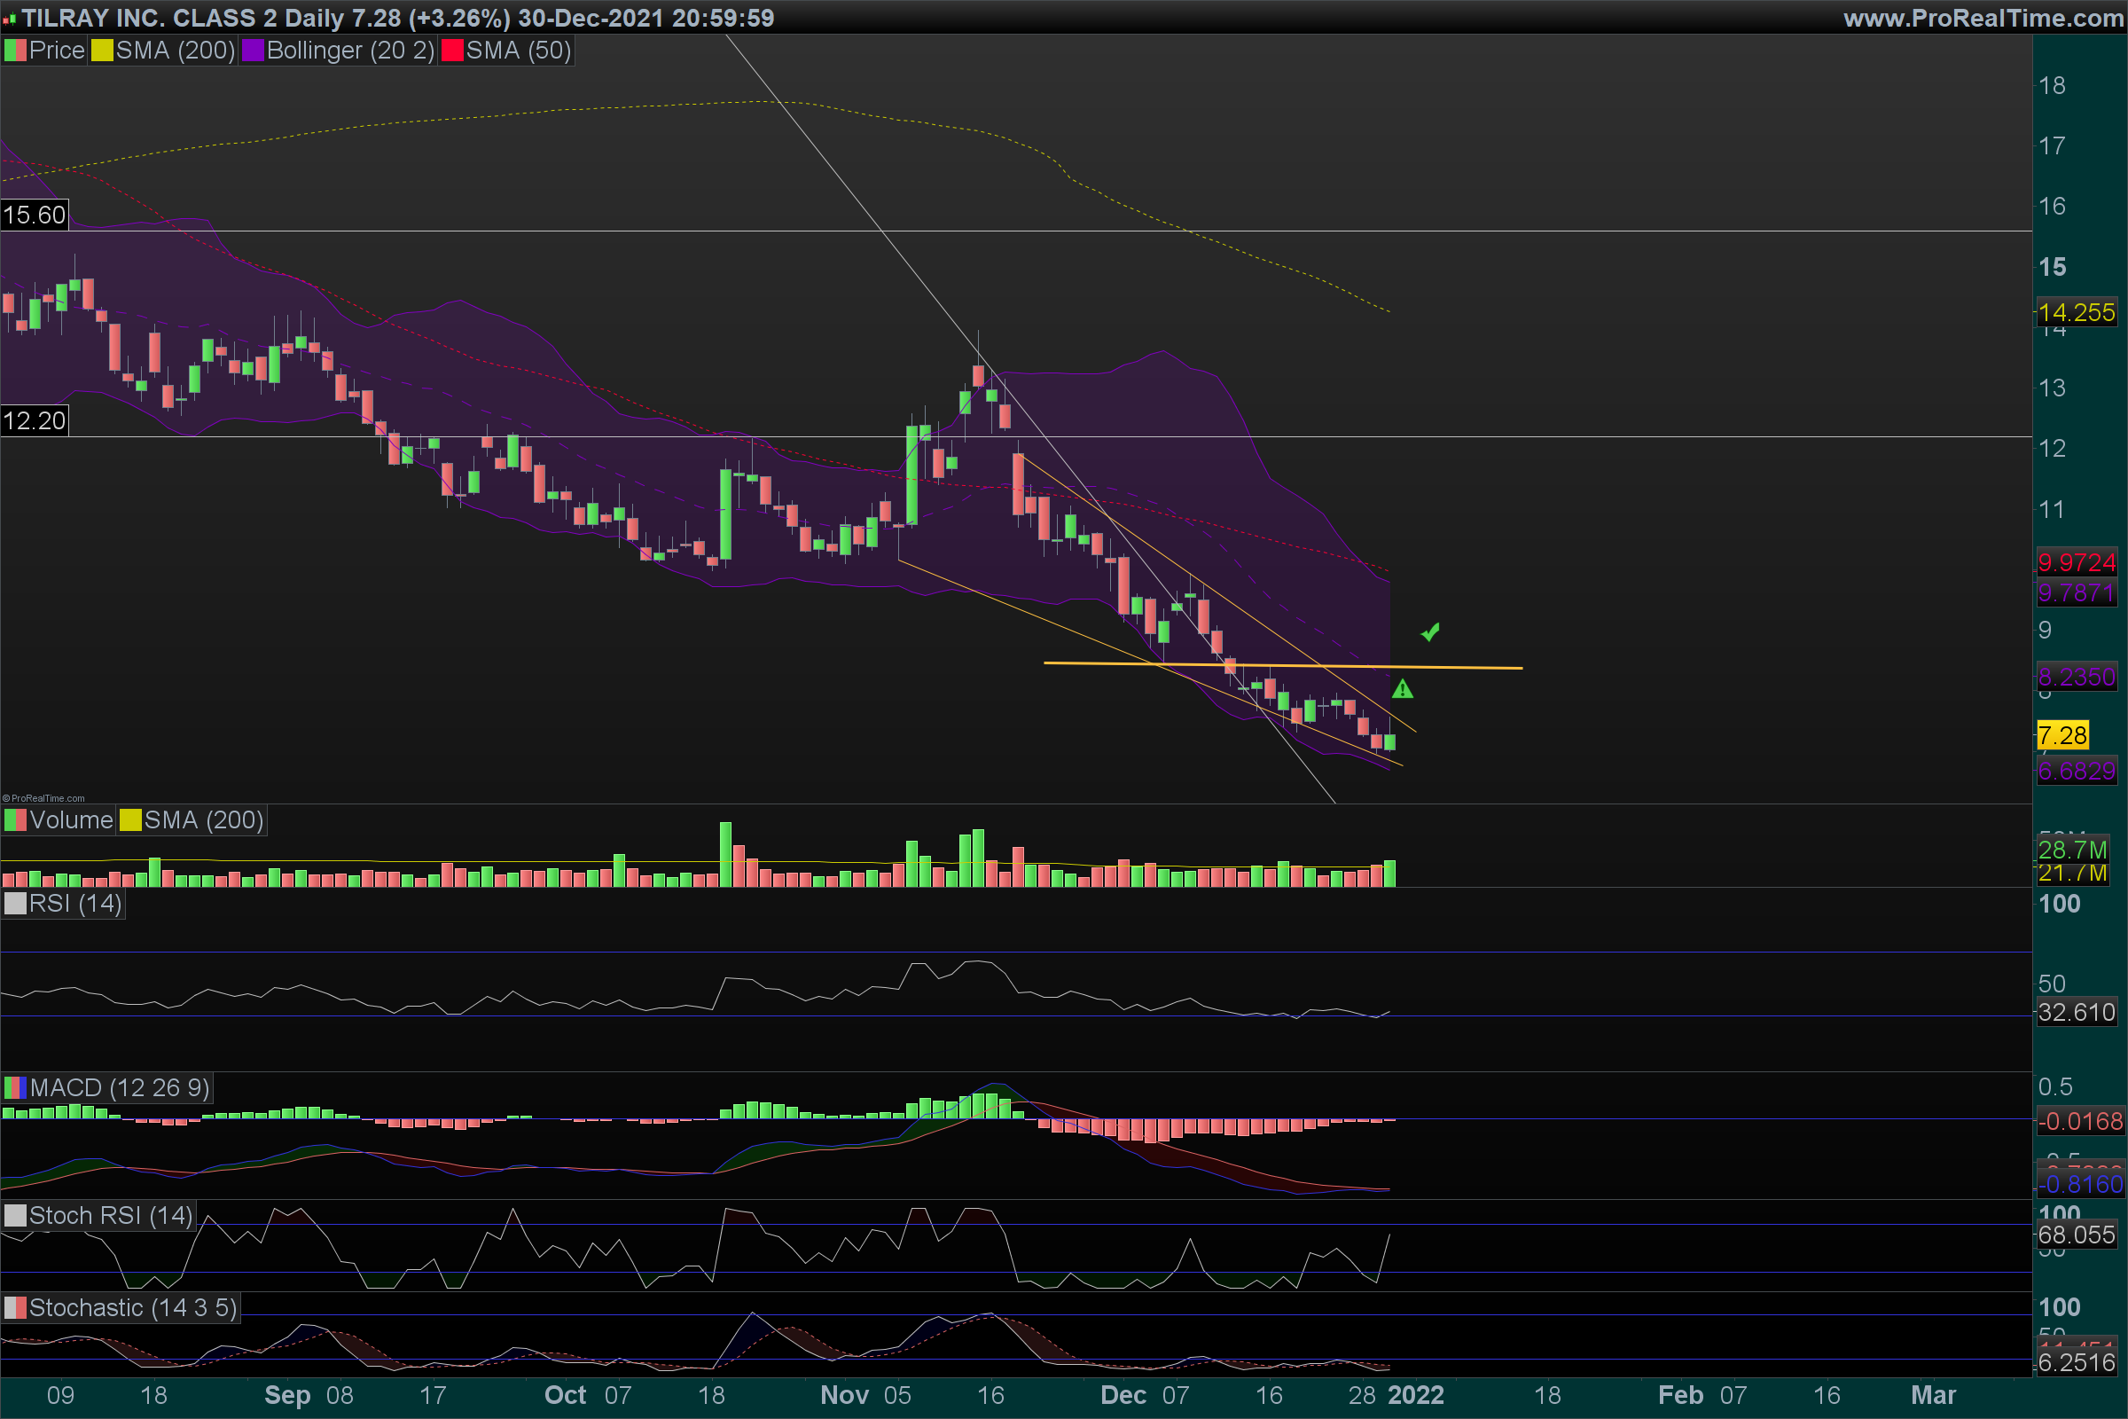Viewport: 2128px width, 1419px height.
Task: Click the red SMA (50) swatch
Action: (452, 51)
